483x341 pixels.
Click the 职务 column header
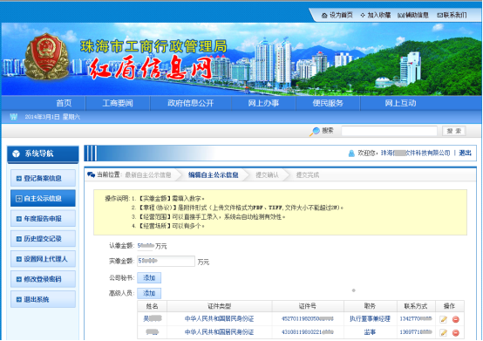(370, 306)
